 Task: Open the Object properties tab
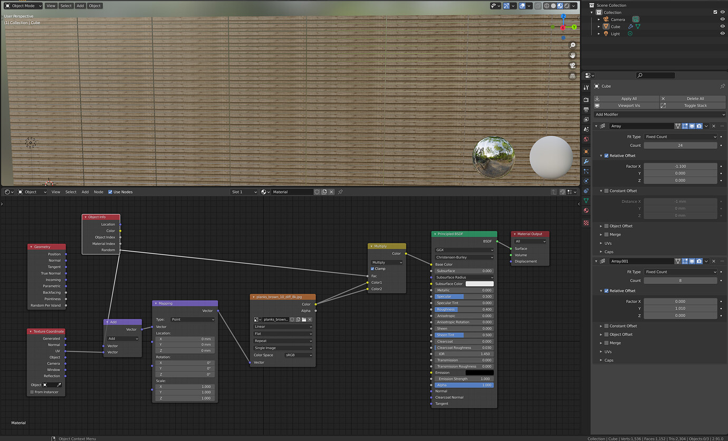pyautogui.click(x=586, y=152)
